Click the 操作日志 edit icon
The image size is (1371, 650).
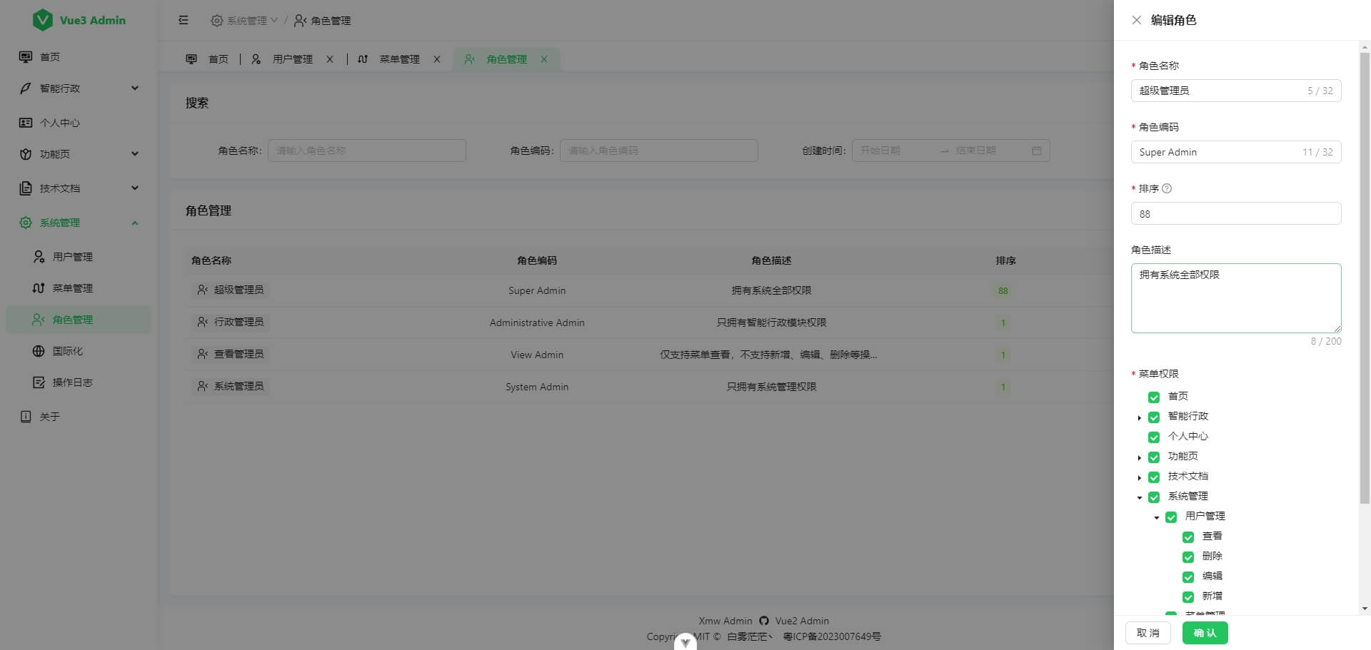pos(39,382)
